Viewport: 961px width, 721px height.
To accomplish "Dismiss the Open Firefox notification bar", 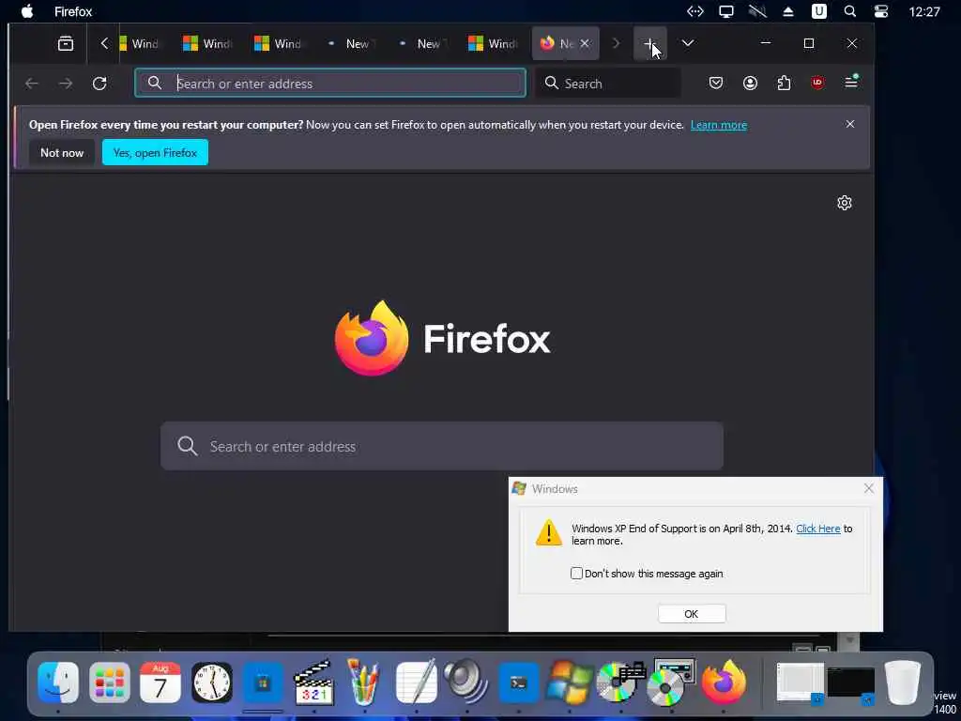I will (850, 124).
